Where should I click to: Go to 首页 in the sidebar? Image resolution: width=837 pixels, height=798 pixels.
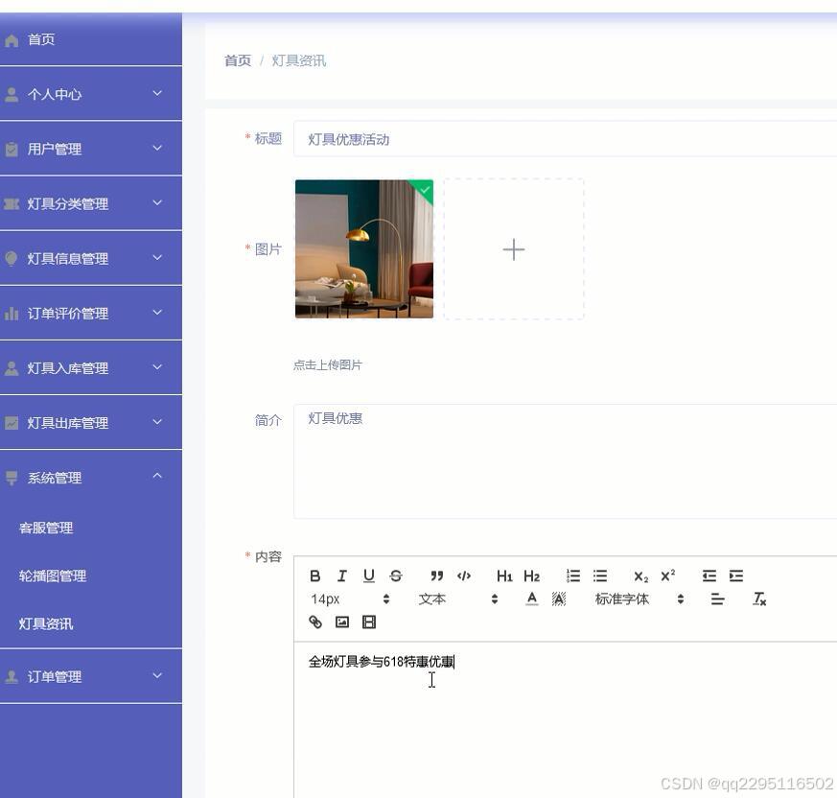(x=91, y=39)
